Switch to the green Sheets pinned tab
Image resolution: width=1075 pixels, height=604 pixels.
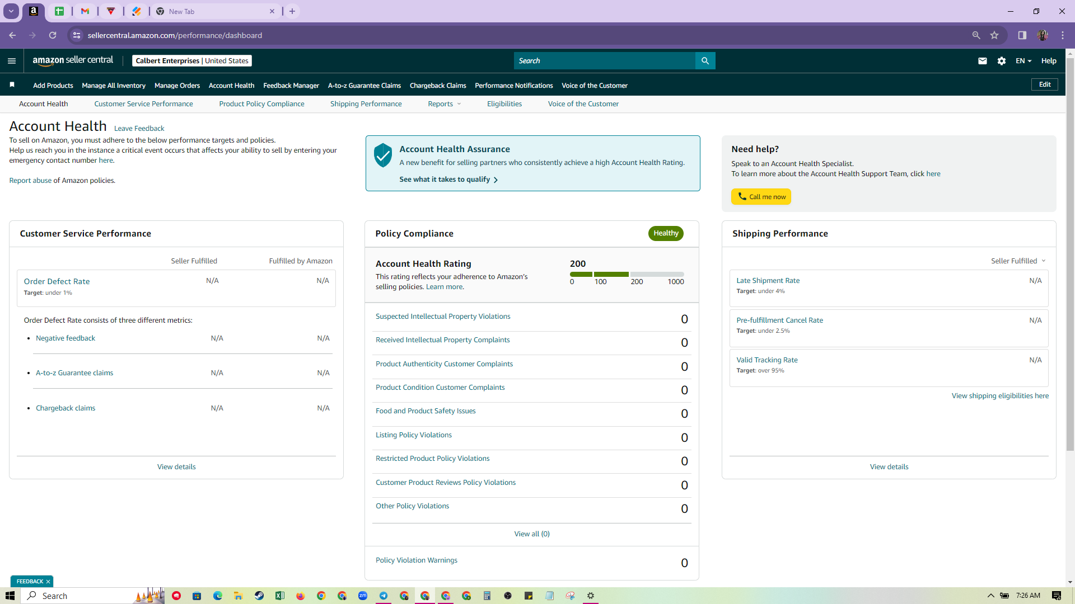[x=59, y=11]
